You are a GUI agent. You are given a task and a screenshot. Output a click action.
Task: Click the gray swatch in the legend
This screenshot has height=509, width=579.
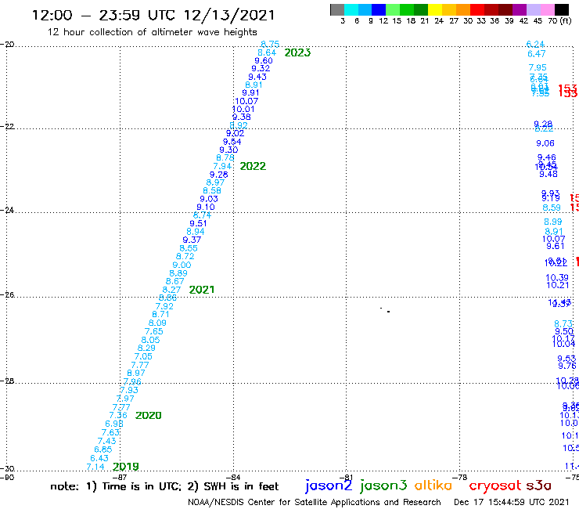[x=337, y=9]
